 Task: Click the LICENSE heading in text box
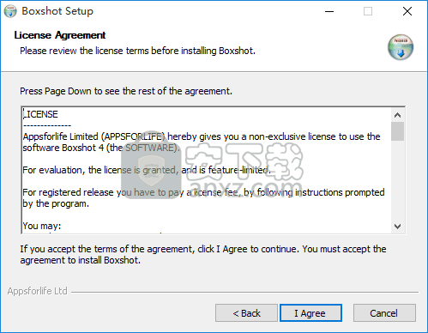tap(40, 114)
